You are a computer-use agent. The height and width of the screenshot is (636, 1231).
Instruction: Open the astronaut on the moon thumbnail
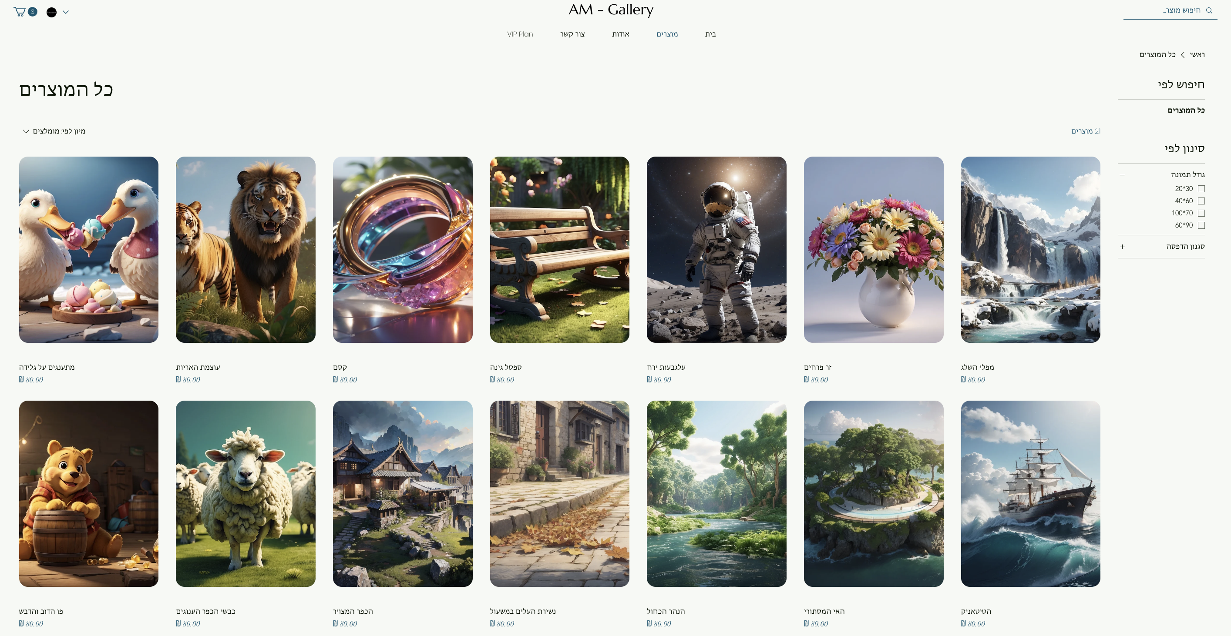point(716,249)
